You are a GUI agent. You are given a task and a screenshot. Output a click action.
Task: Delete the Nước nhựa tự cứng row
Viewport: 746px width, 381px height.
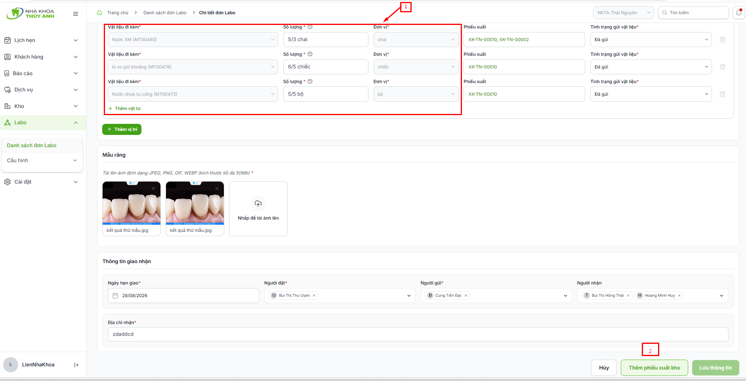coord(723,94)
